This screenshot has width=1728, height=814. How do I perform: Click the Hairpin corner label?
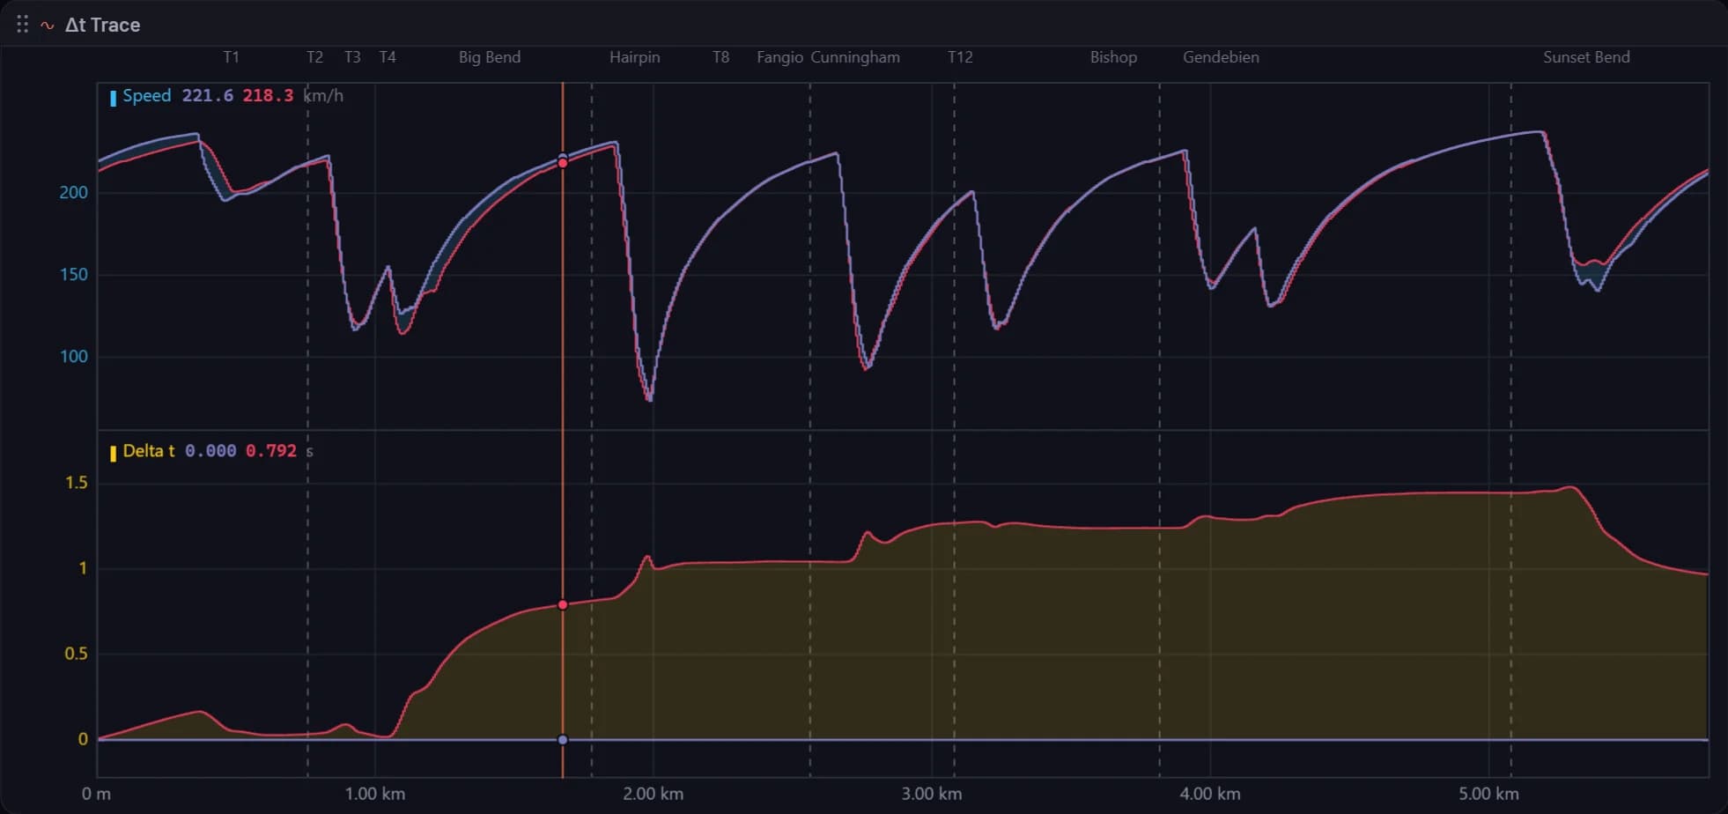[x=634, y=57]
